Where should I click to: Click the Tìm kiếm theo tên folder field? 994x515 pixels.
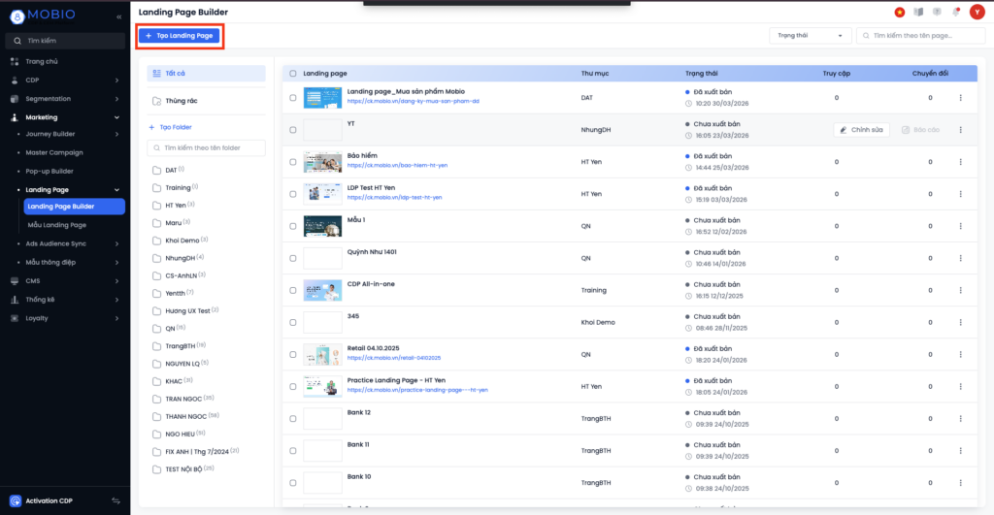[x=206, y=147]
